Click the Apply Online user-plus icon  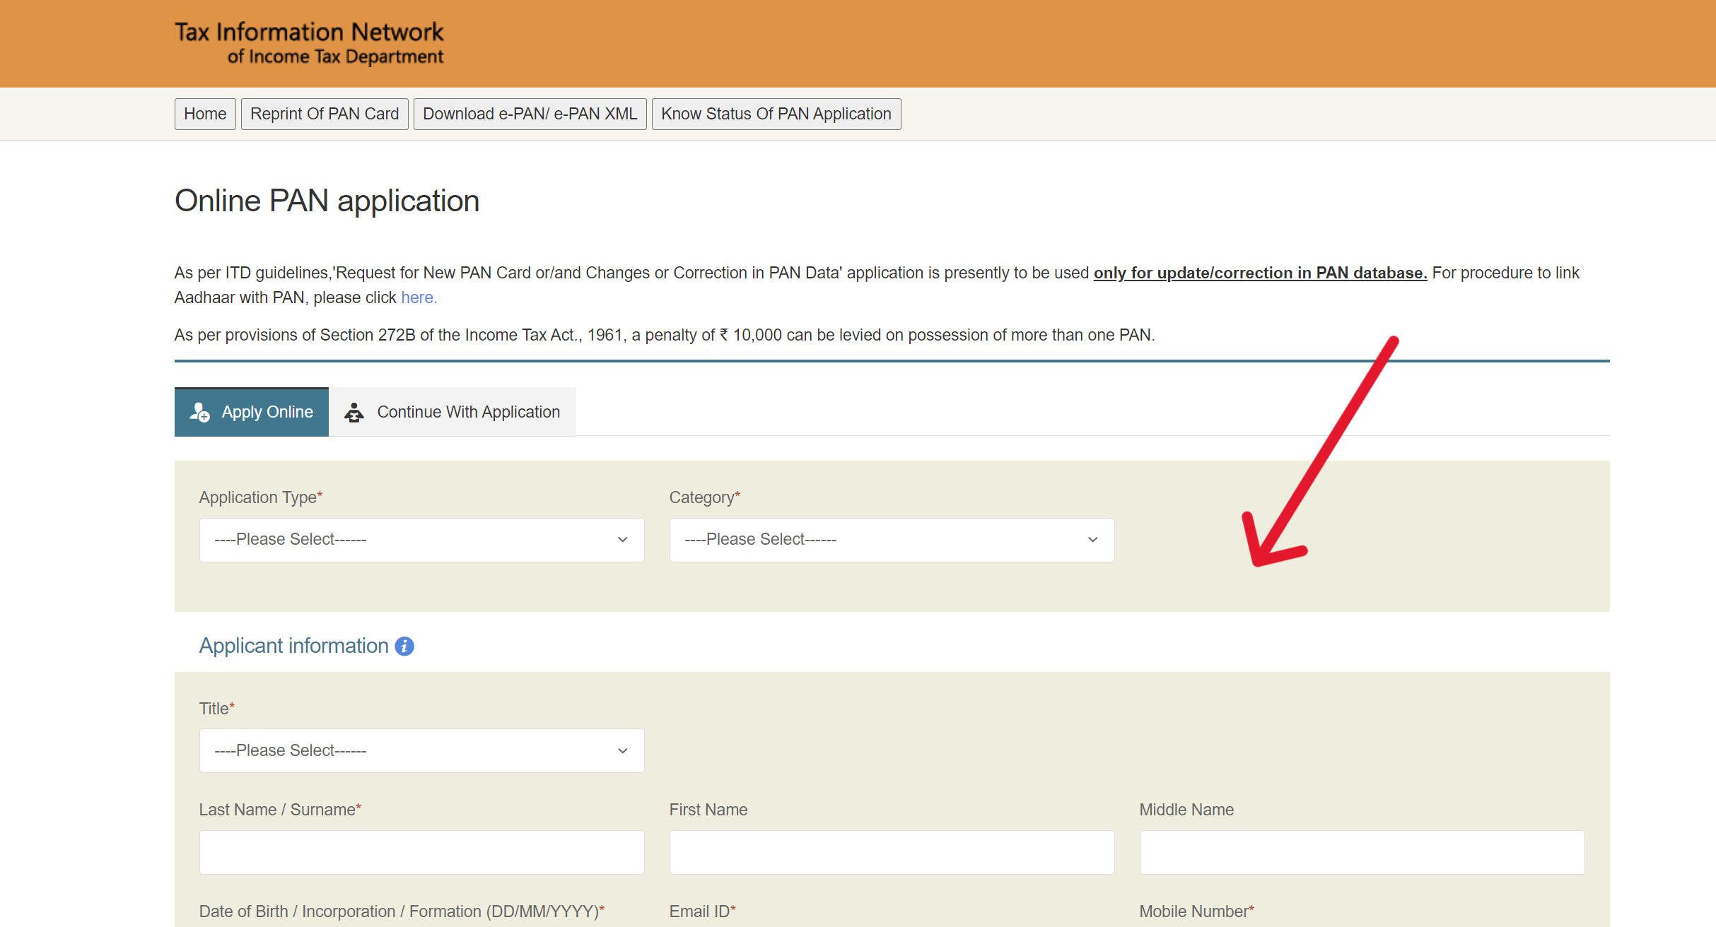coord(200,412)
